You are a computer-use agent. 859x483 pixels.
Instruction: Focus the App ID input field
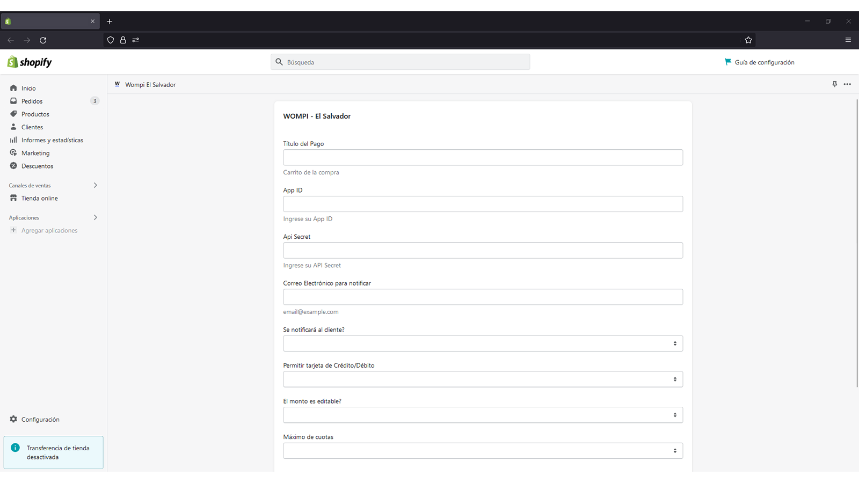483,204
